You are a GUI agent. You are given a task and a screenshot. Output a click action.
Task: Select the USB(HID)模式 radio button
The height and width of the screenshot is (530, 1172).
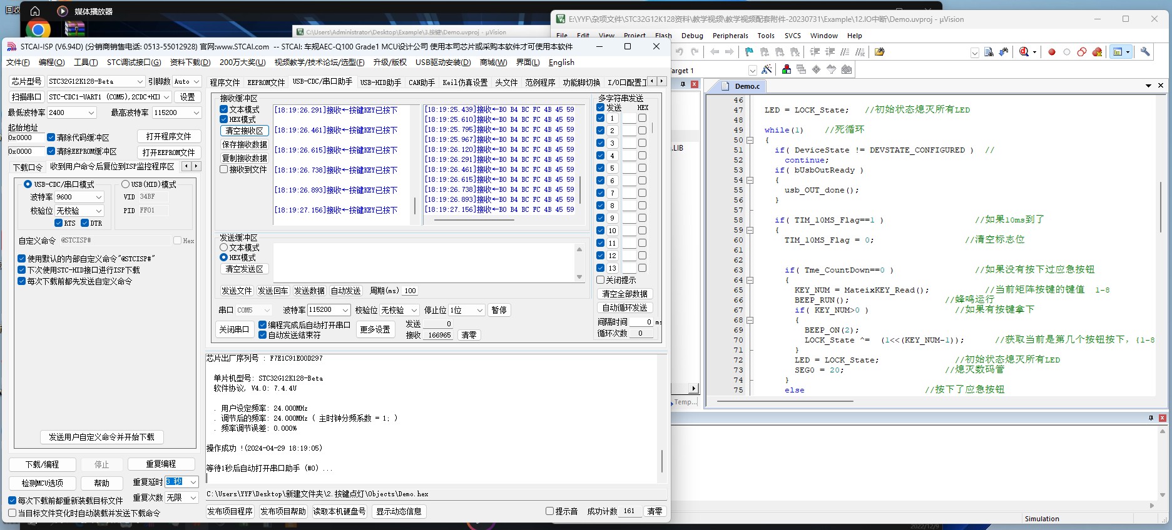(126, 184)
